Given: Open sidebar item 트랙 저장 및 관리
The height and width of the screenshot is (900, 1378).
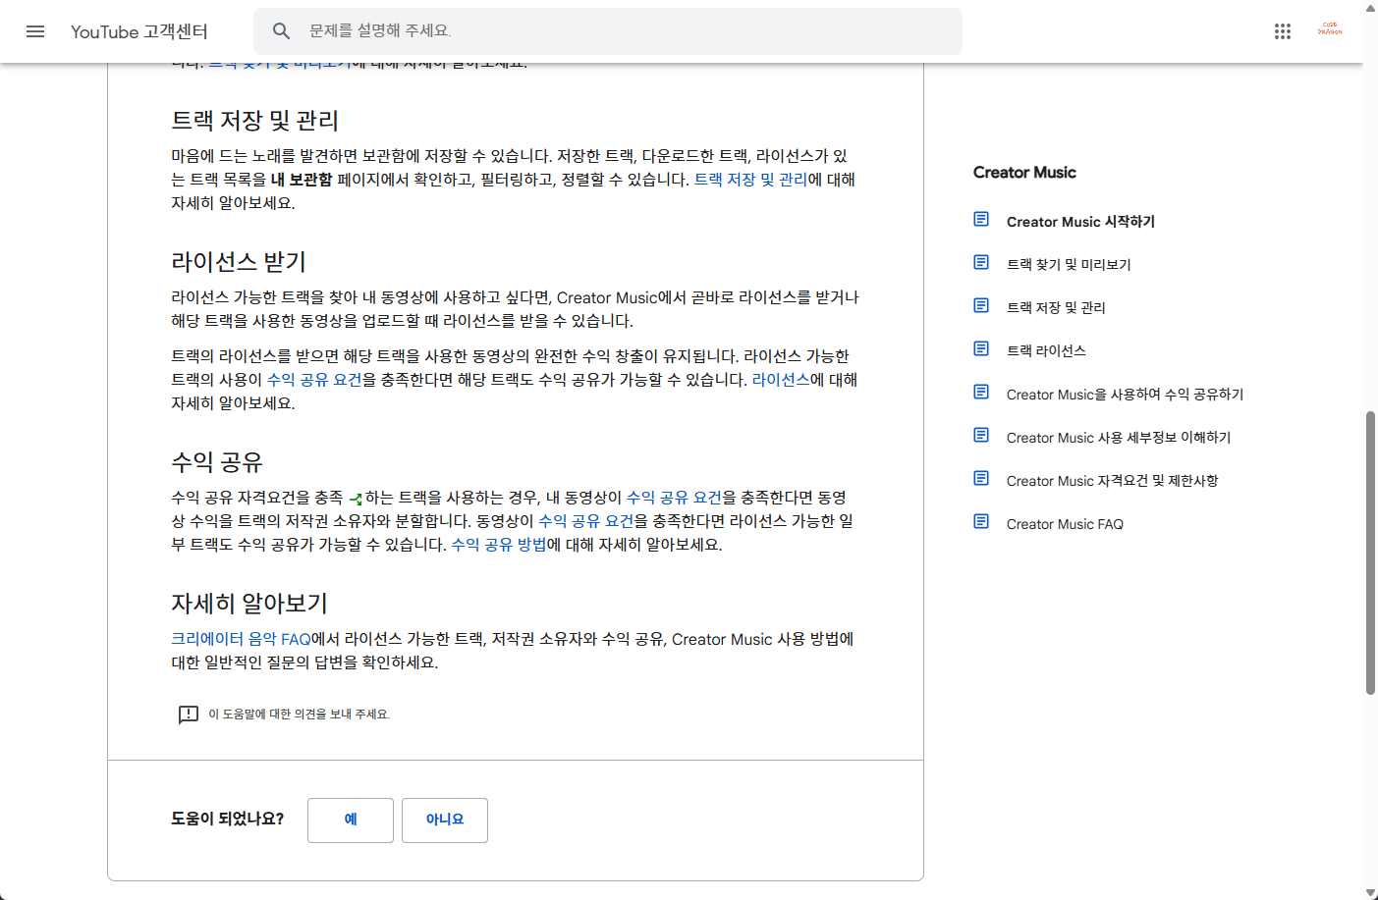Looking at the screenshot, I should (1056, 308).
